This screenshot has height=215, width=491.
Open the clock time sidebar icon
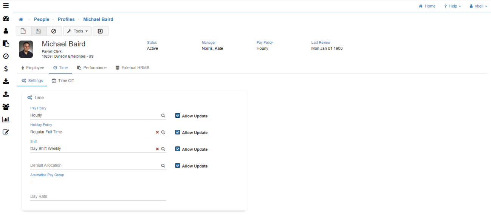click(6, 56)
